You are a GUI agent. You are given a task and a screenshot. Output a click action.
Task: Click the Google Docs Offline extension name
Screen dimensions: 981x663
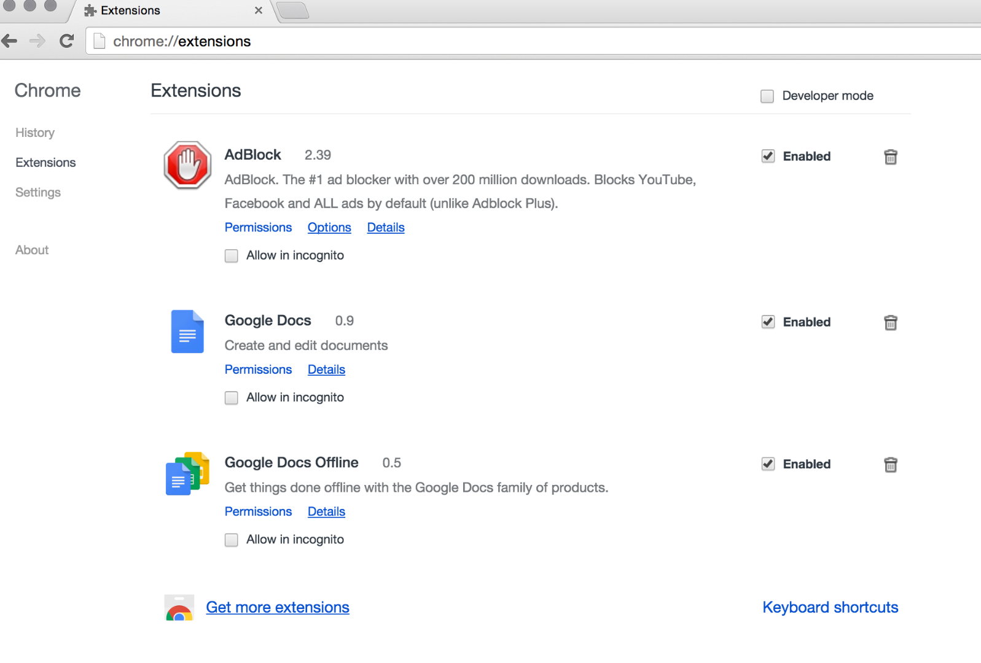(x=292, y=462)
